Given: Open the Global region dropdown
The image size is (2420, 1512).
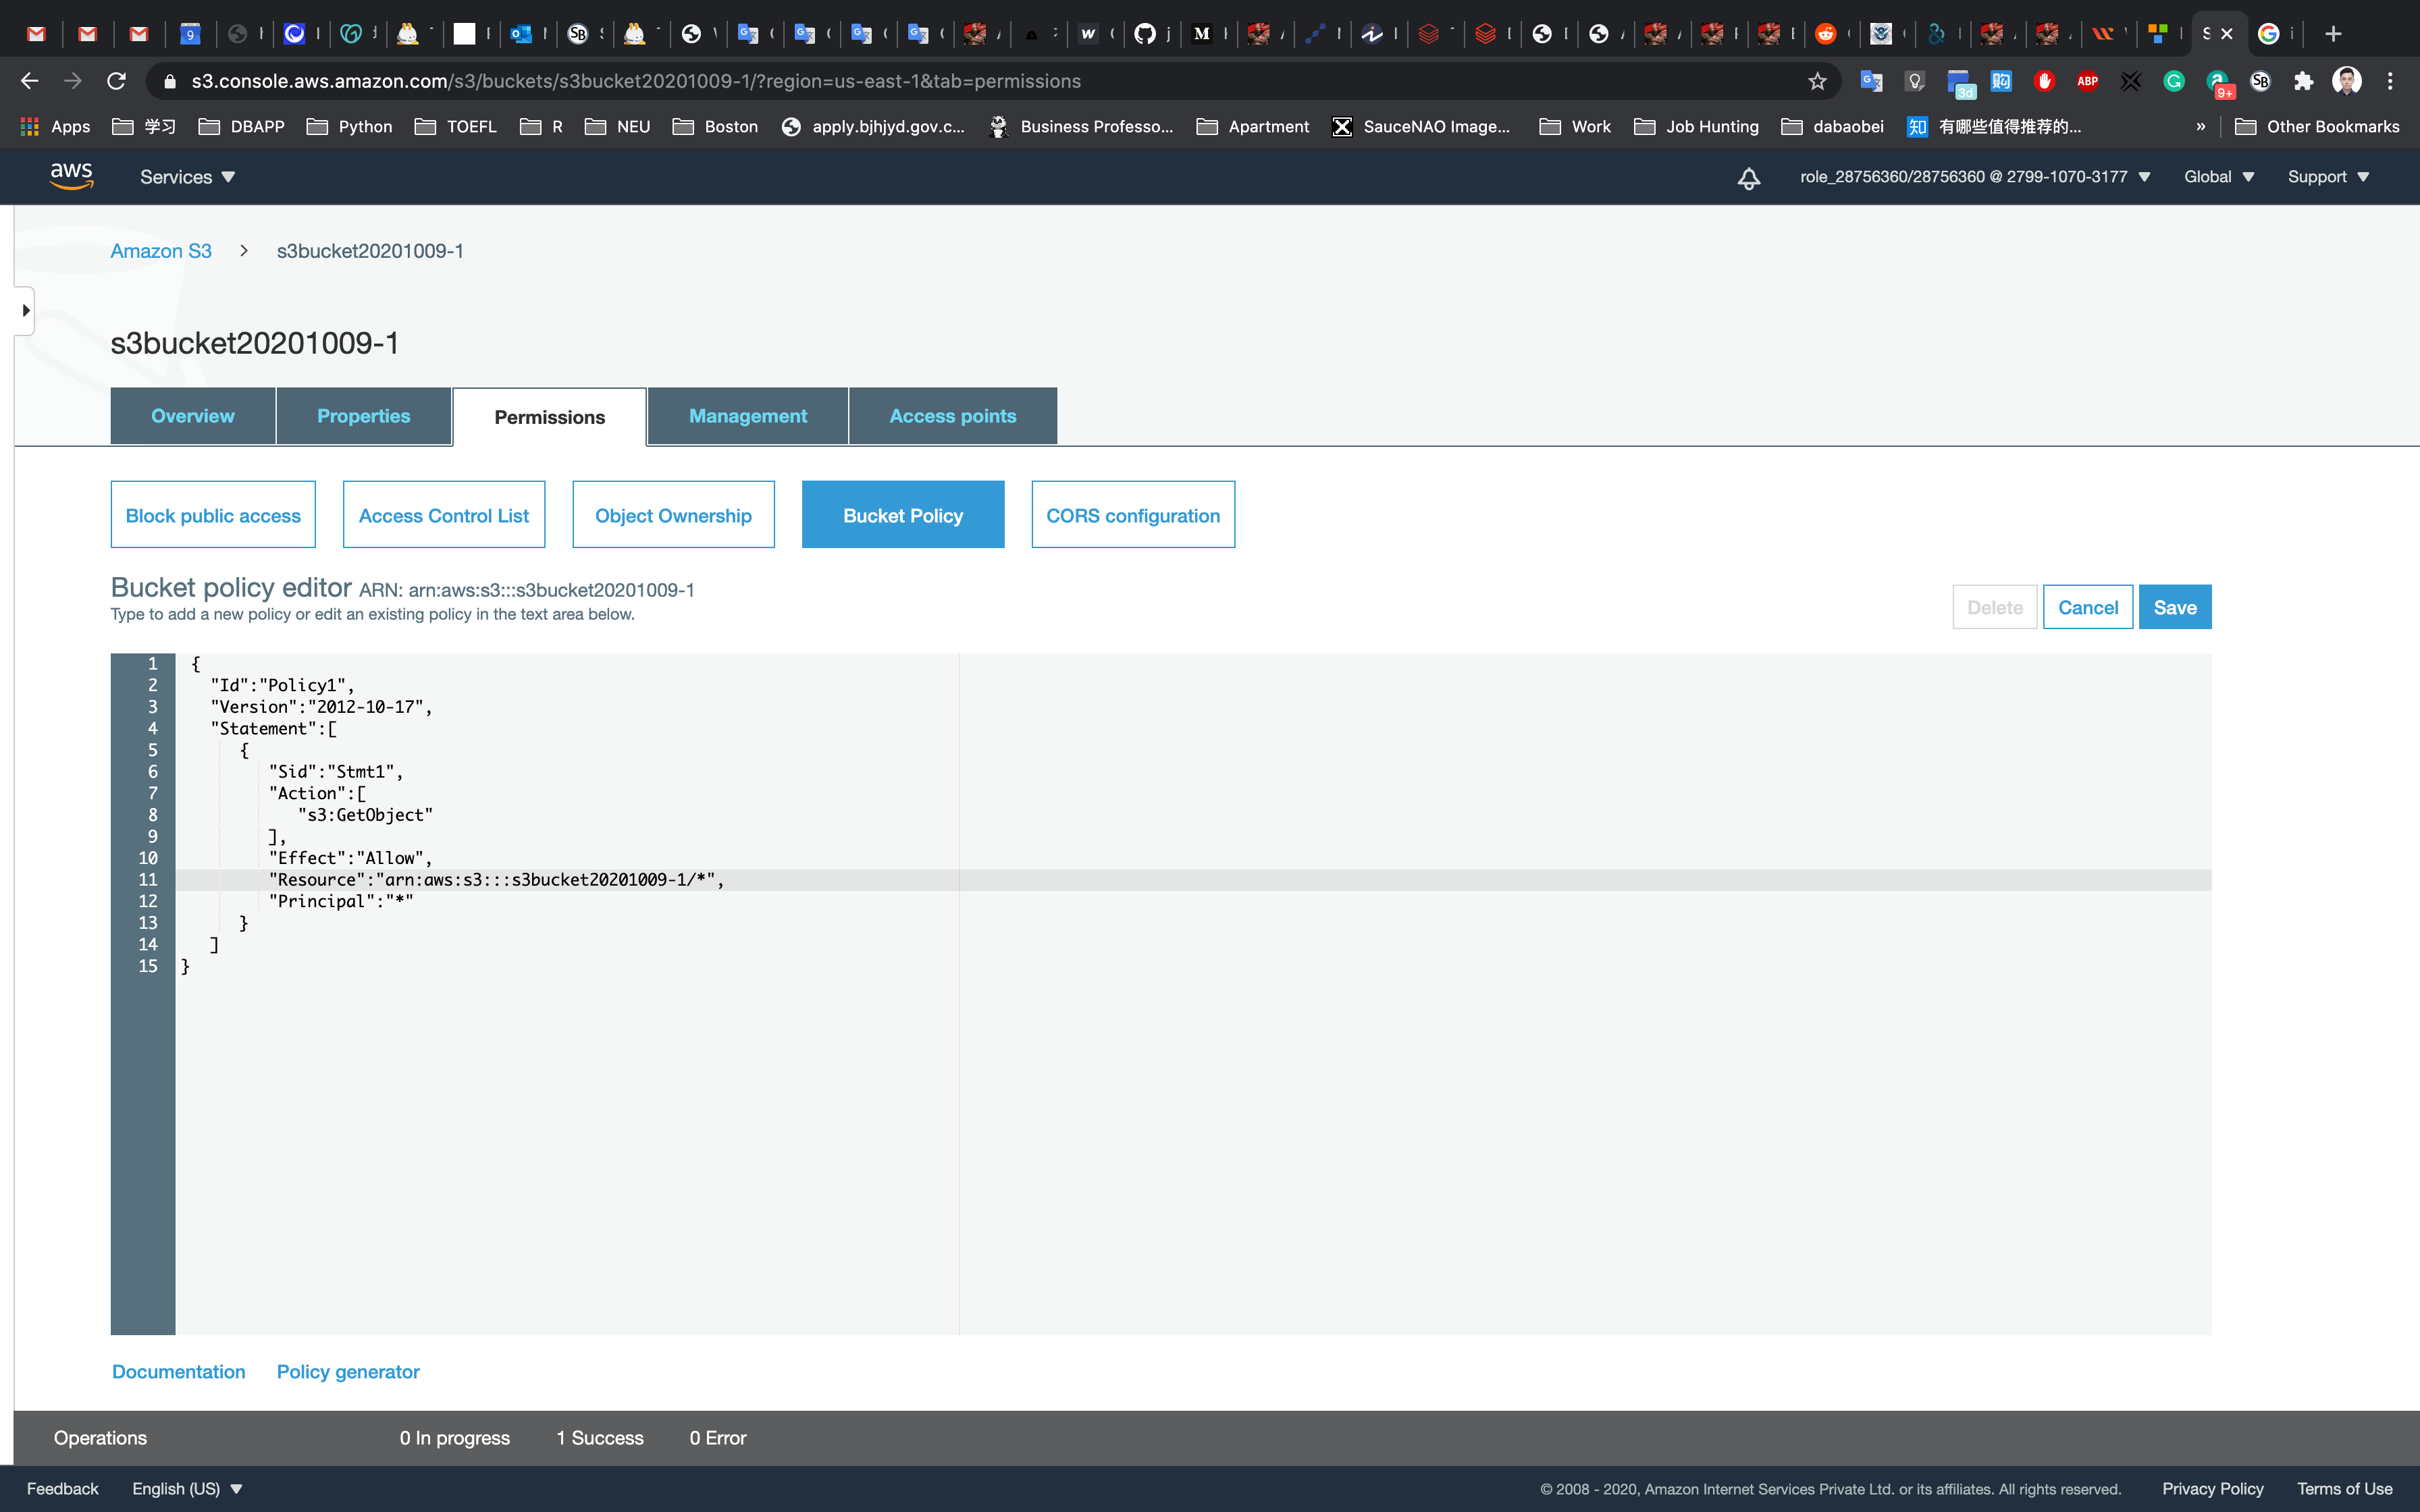Looking at the screenshot, I should coord(2218,177).
